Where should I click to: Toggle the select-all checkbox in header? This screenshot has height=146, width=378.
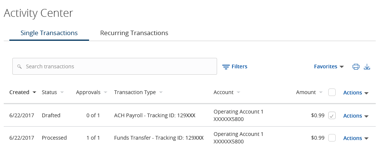click(x=332, y=92)
